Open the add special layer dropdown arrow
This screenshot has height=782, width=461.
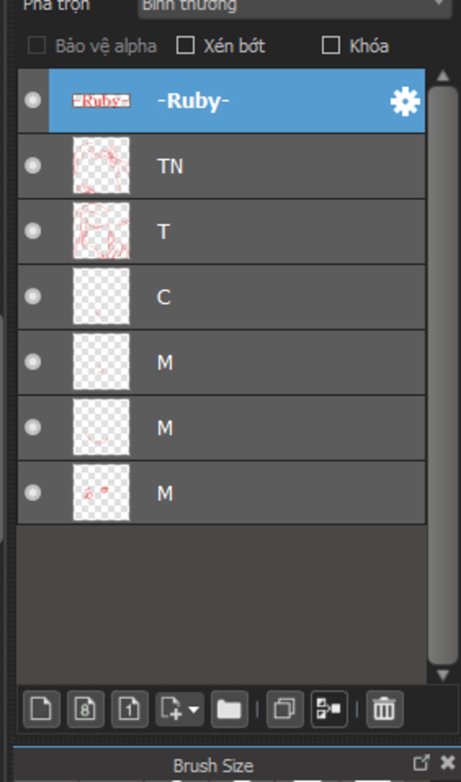194,709
